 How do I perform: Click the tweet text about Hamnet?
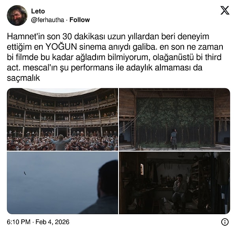tap(115, 57)
